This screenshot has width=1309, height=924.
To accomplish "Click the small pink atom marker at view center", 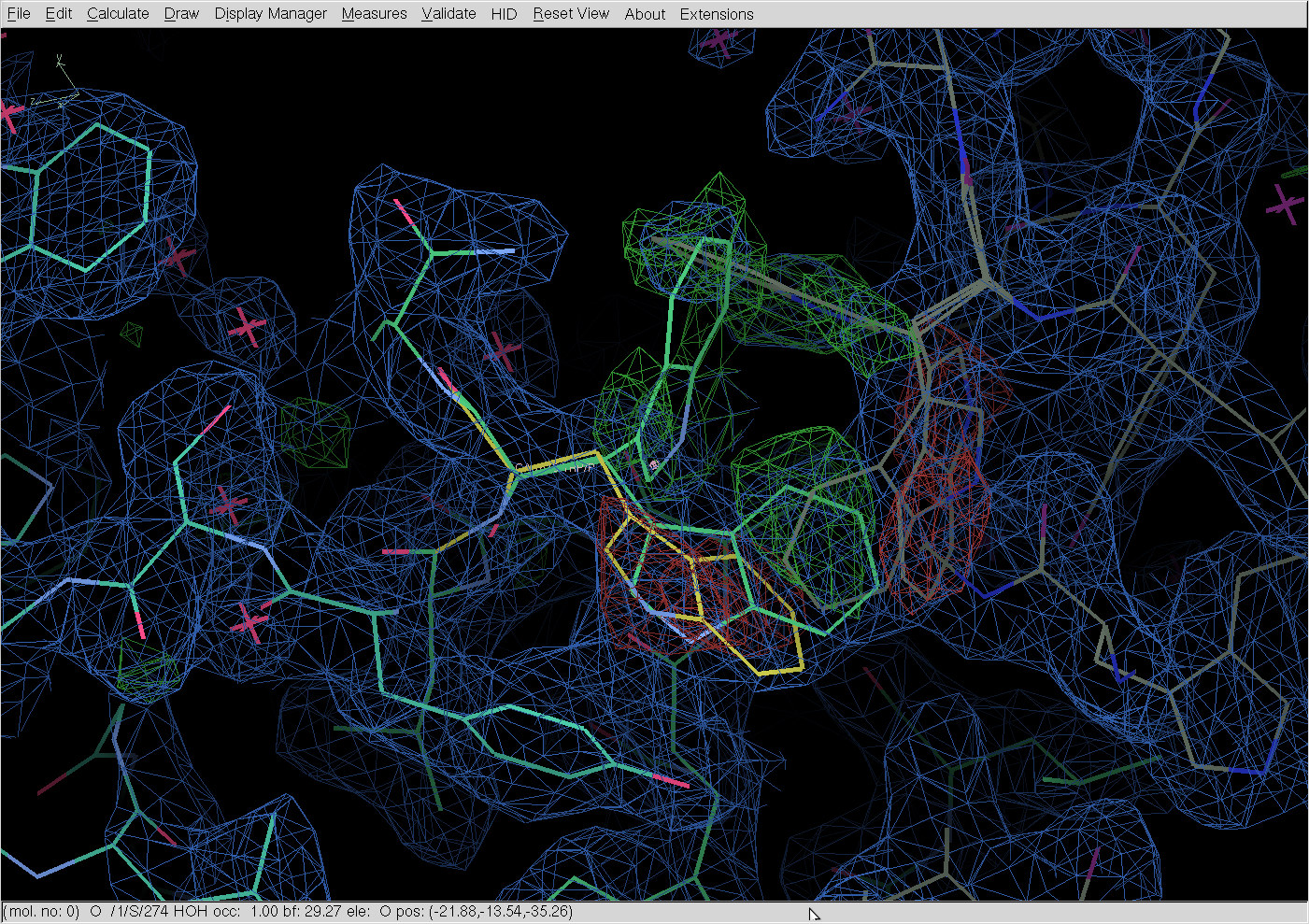I will (x=654, y=464).
